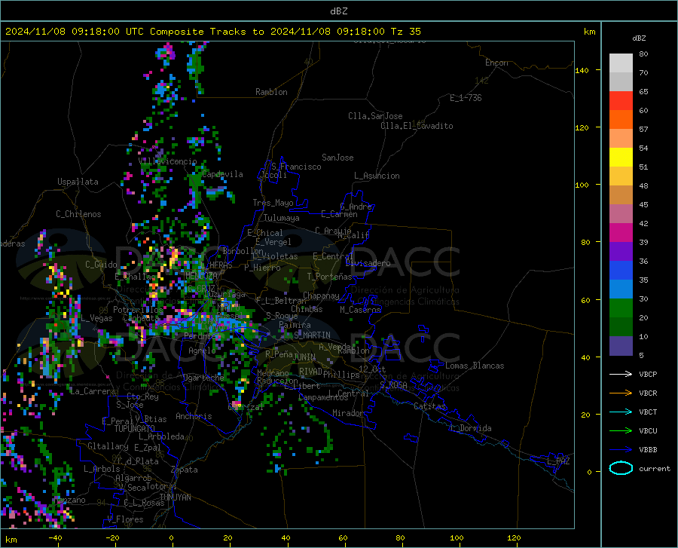Click the 140 tick on the y-axis
Screen dimensions: 678x548
pyautogui.click(x=582, y=70)
